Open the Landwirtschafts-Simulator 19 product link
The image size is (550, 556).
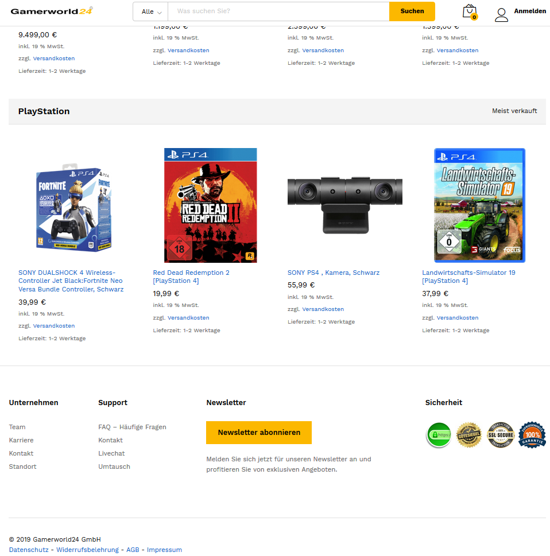tap(468, 277)
